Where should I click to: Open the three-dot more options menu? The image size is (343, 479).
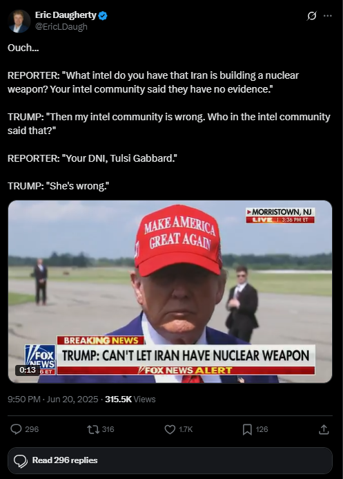tap(327, 16)
